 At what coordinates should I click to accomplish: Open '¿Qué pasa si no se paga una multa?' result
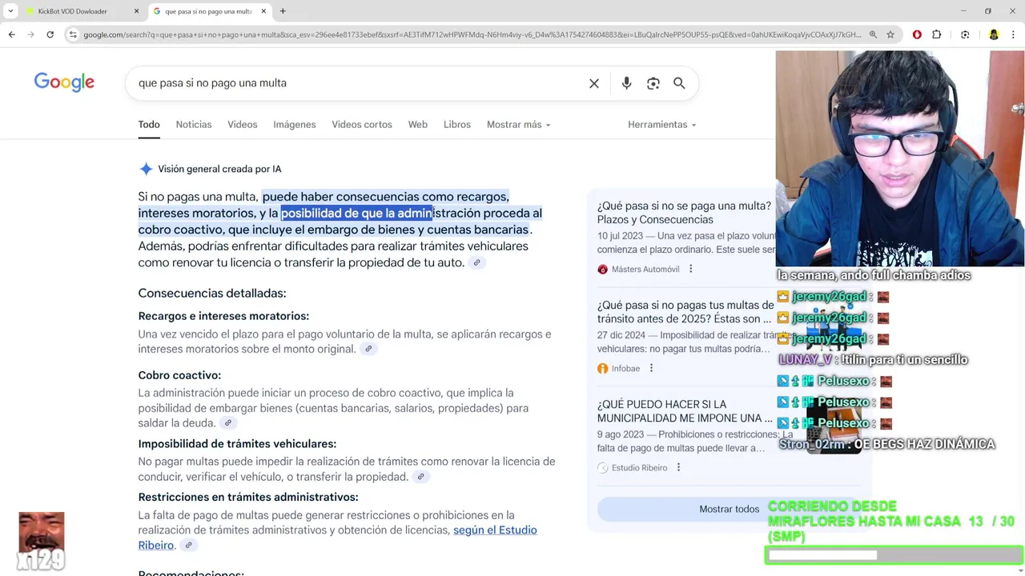684,213
